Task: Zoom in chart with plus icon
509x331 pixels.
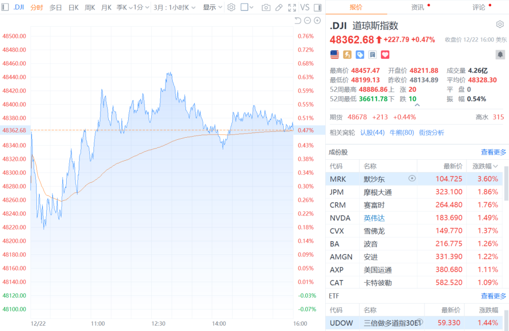Action: (x=317, y=21)
